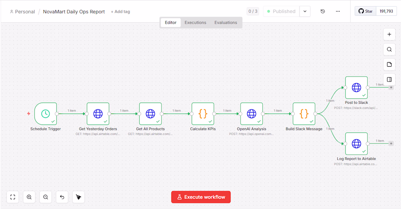The width and height of the screenshot is (401, 209).
Task: Click the Execute workflow button
Action: coord(201,197)
